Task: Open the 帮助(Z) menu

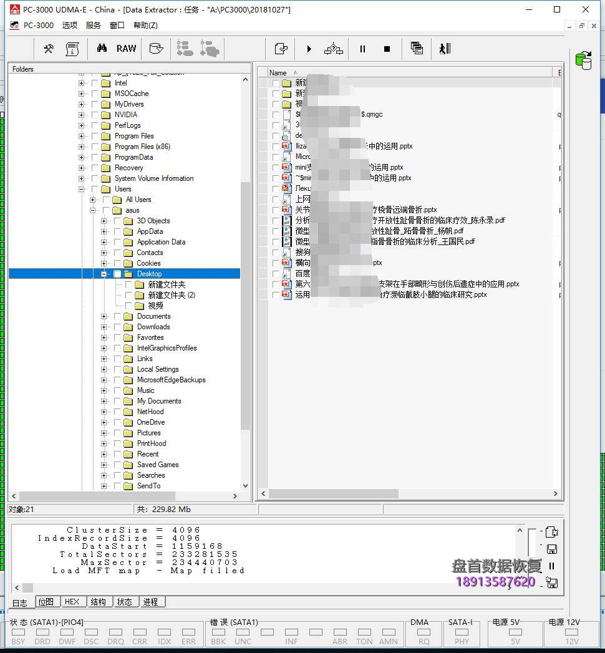Action: click(x=145, y=26)
